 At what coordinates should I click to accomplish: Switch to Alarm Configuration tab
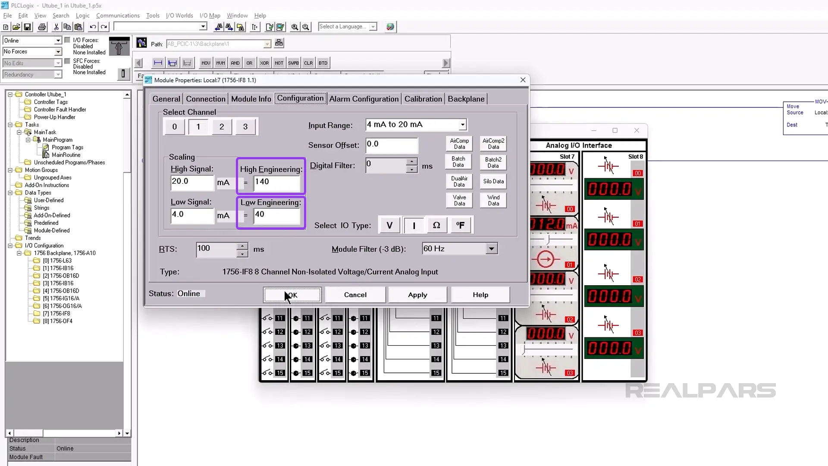(364, 99)
